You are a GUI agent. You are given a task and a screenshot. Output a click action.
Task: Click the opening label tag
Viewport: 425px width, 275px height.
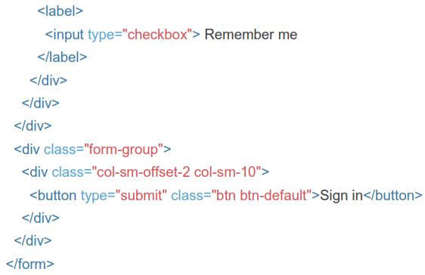pos(60,11)
